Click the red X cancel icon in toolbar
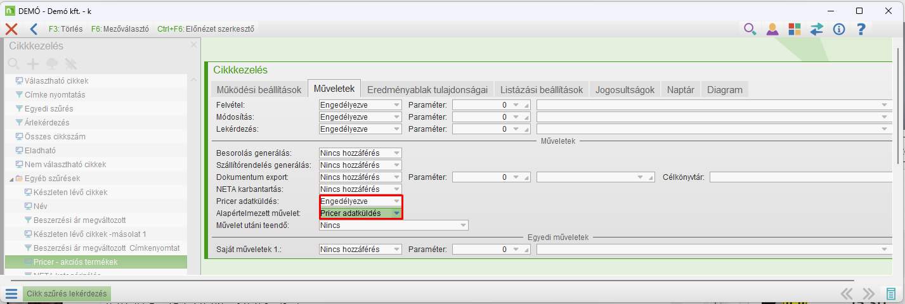Screen dimensions: 905x304 [11, 28]
